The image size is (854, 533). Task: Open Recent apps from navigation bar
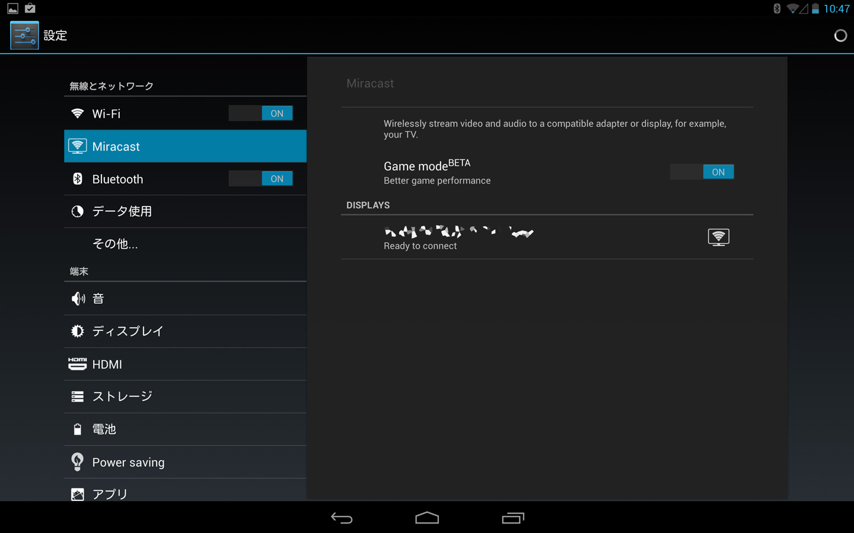coord(513,518)
